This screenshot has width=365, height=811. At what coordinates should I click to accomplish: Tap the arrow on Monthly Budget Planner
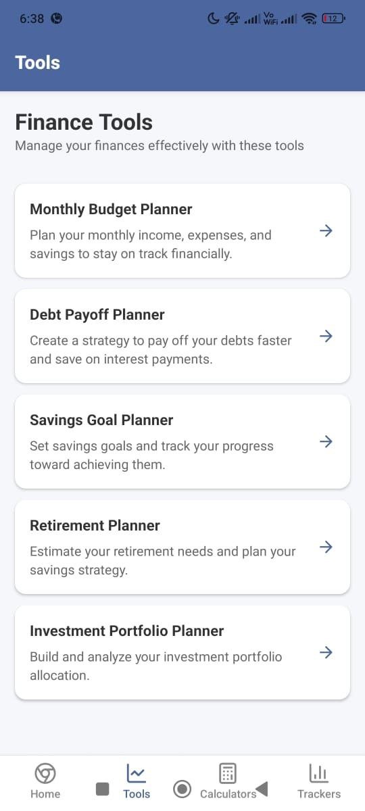pyautogui.click(x=326, y=230)
